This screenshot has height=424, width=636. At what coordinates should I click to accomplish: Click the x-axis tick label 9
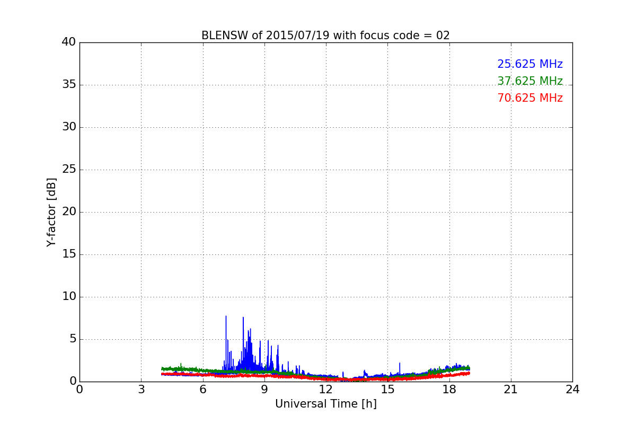[264, 389]
